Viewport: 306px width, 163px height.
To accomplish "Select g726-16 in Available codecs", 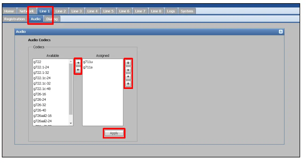I will tap(51, 94).
